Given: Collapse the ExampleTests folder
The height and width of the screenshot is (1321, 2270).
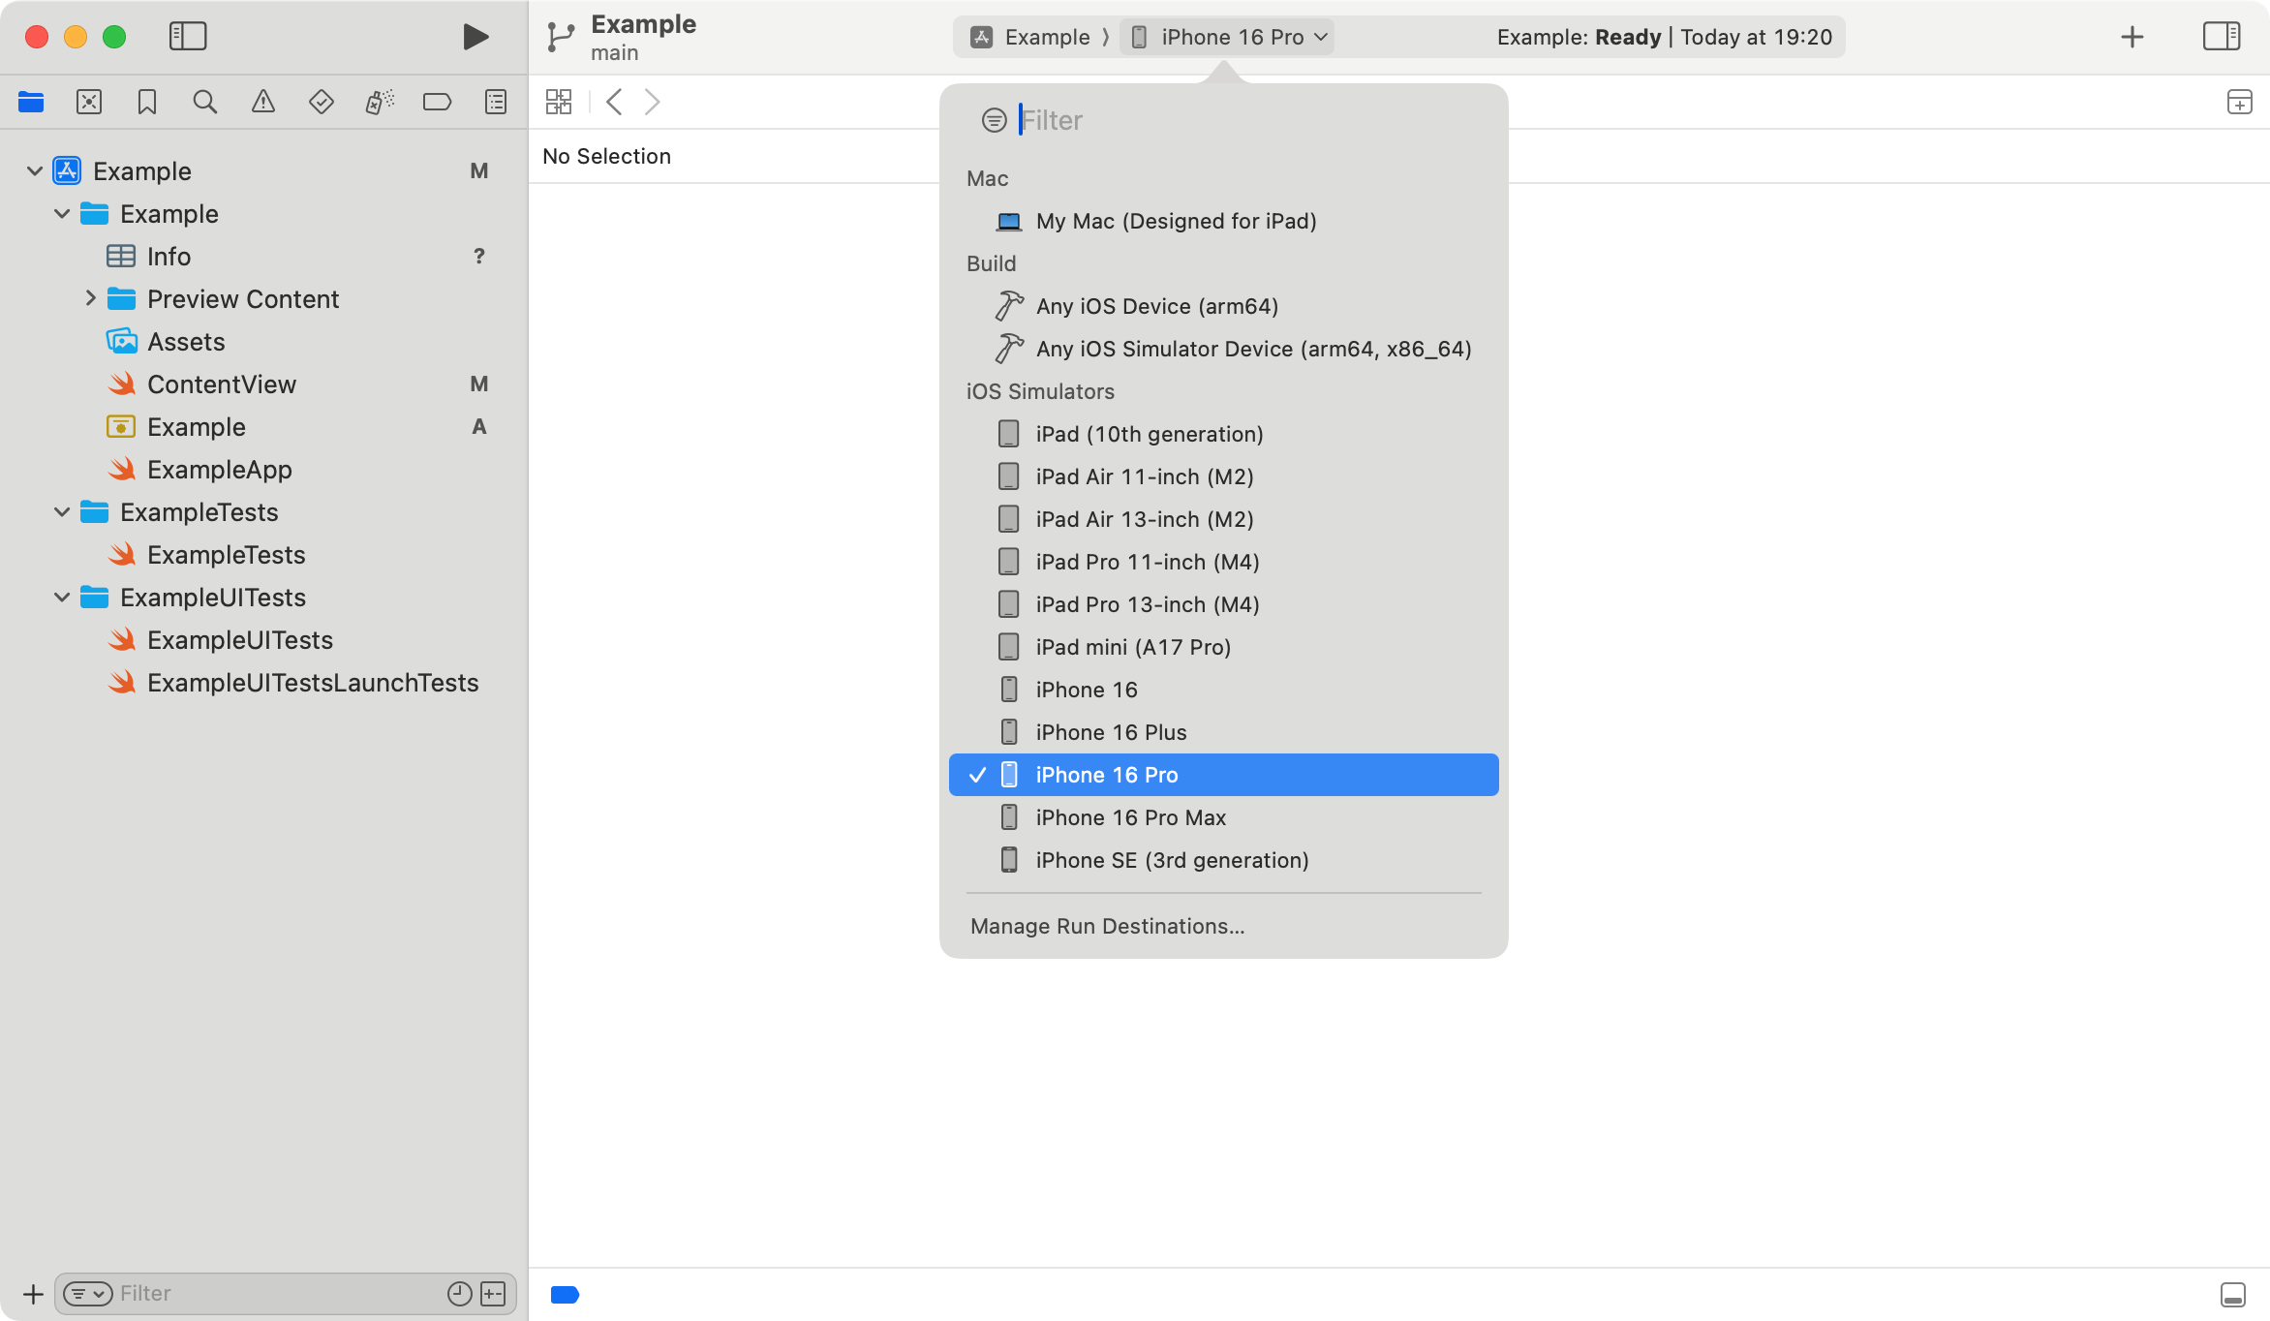Looking at the screenshot, I should [x=62, y=511].
